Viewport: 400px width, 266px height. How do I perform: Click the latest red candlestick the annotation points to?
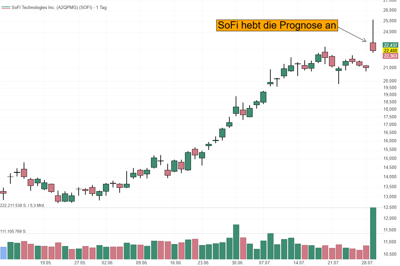373,47
